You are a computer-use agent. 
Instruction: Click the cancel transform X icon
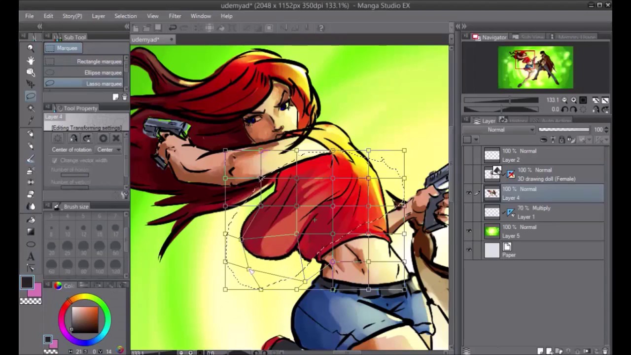(x=116, y=139)
